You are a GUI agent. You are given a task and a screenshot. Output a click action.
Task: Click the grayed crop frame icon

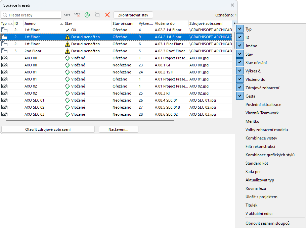click(97, 15)
